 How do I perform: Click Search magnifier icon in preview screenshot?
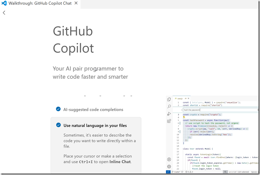tap(169, 106)
